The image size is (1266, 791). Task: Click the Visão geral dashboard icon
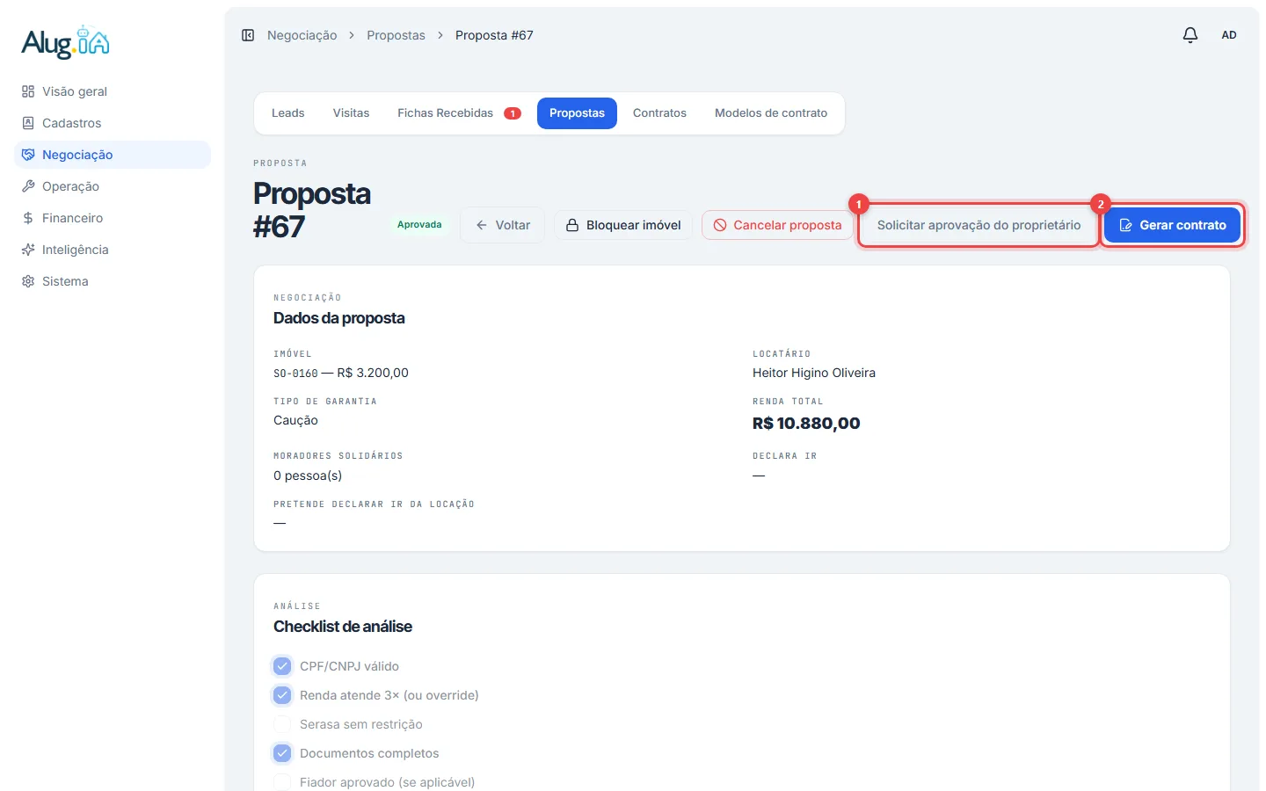click(28, 91)
